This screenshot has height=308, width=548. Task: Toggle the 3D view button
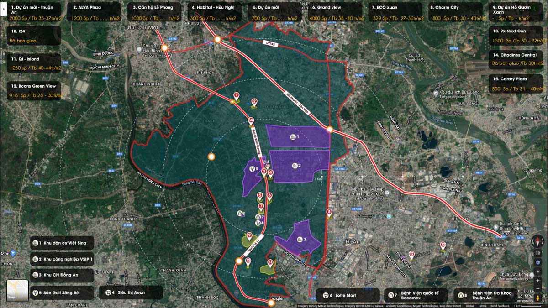pyautogui.click(x=538, y=253)
